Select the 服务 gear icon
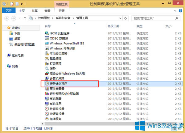 tap(47, 69)
